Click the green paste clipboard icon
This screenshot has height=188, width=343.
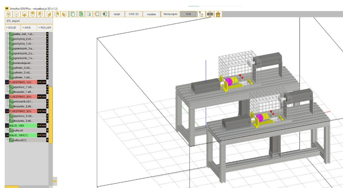click(81, 14)
